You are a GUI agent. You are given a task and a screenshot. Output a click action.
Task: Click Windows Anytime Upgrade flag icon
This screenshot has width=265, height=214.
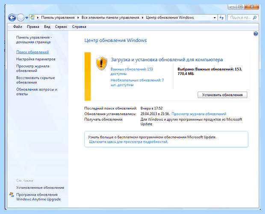pyautogui.click(x=12, y=195)
